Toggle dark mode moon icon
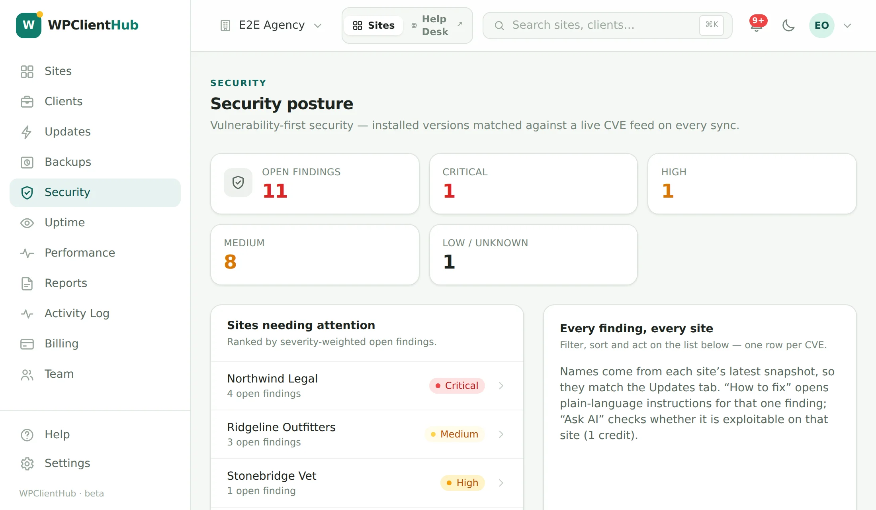The image size is (876, 510). [788, 25]
